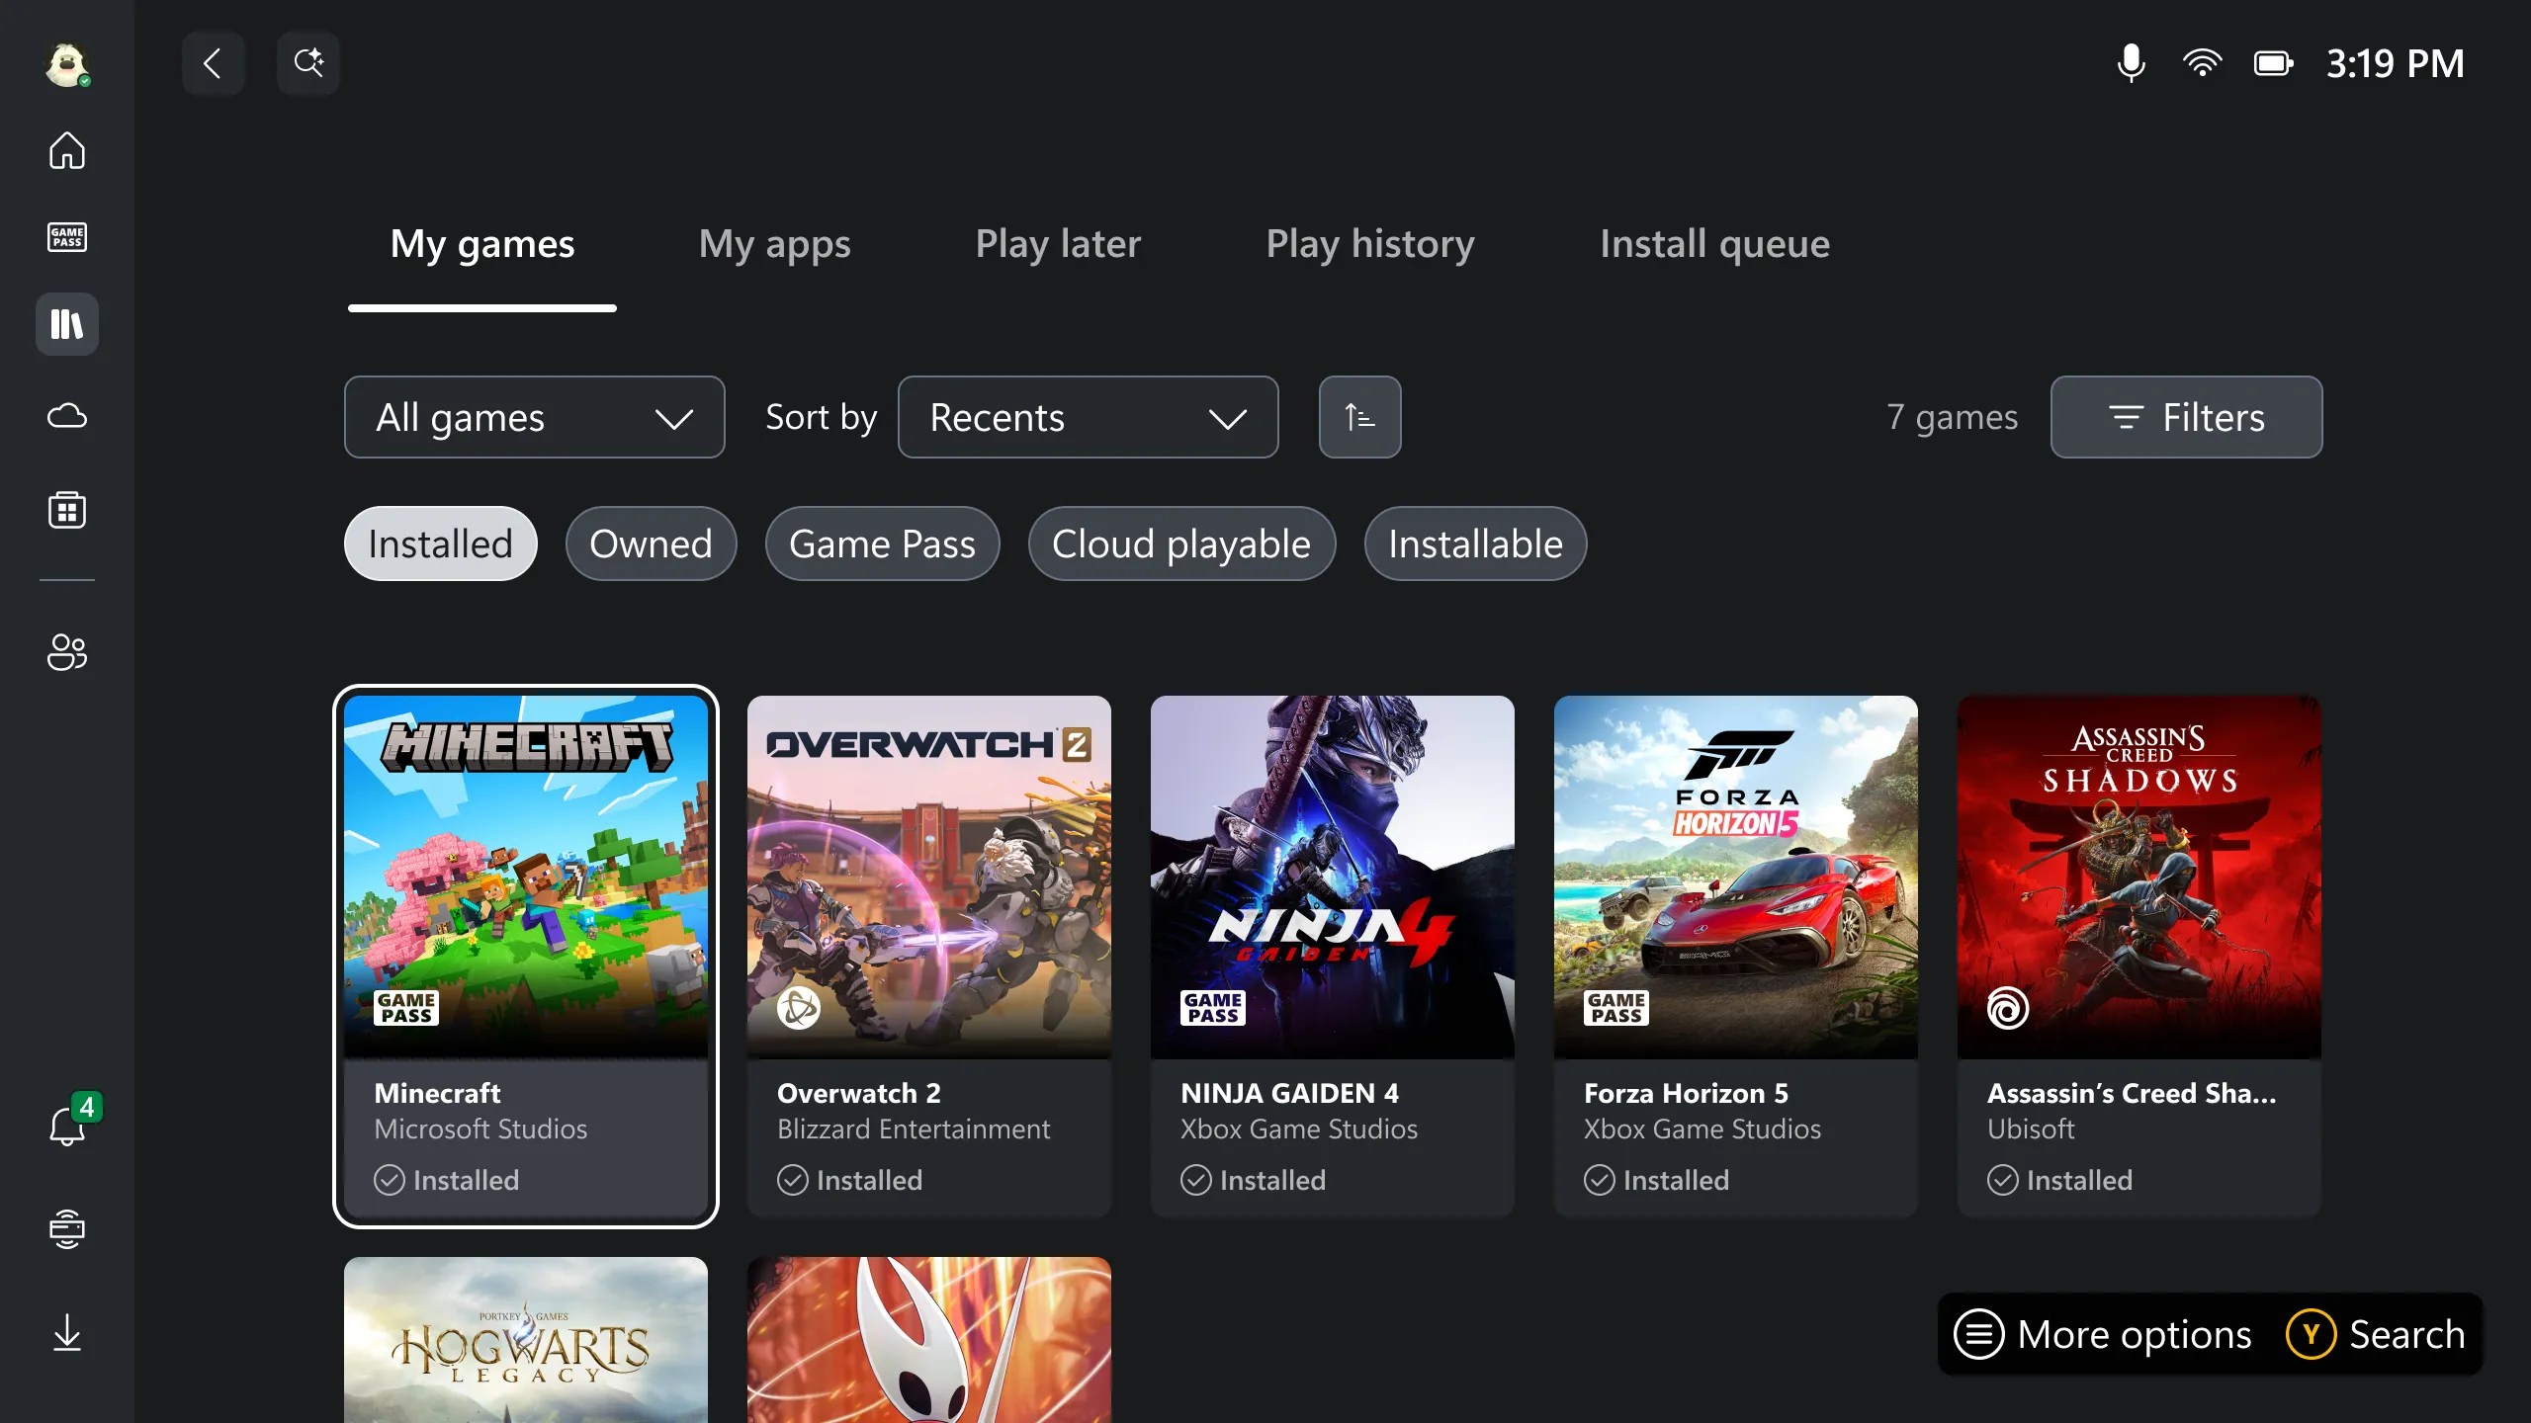Open notifications showing 4 alerts
2531x1423 pixels.
pyautogui.click(x=66, y=1124)
